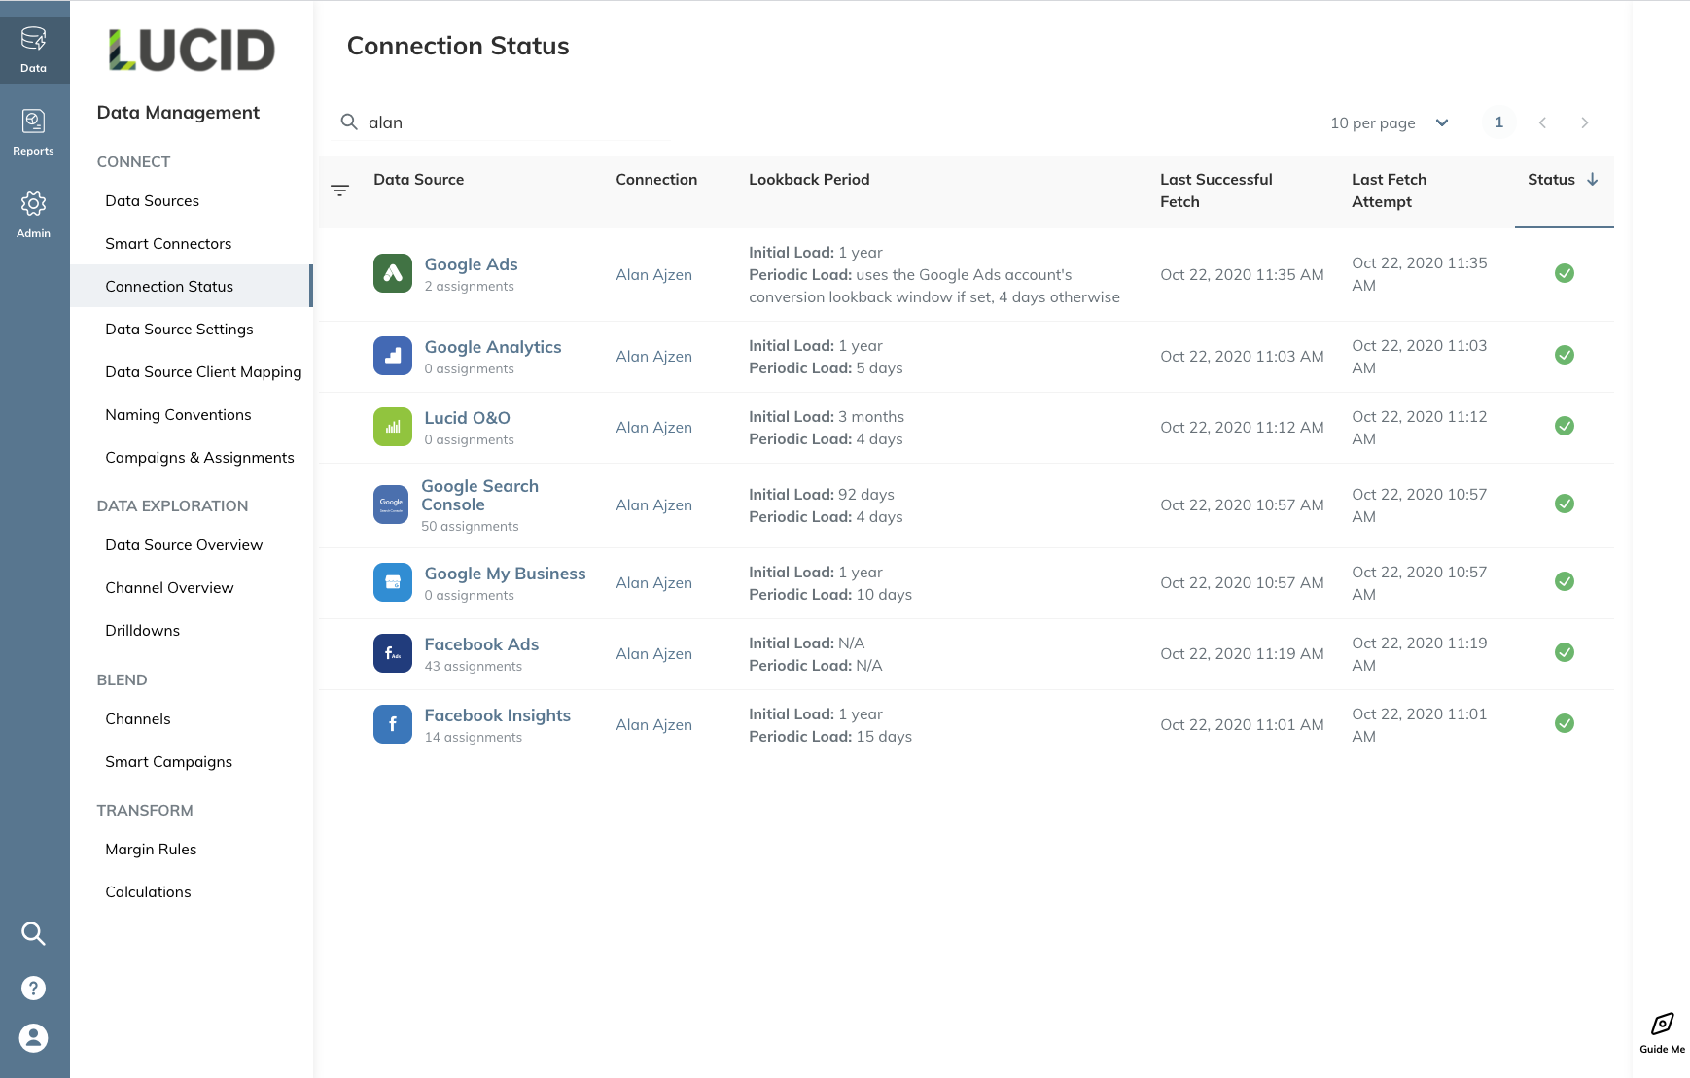
Task: Click Alan Ajzen connection for Lucid O&O
Action: point(653,428)
